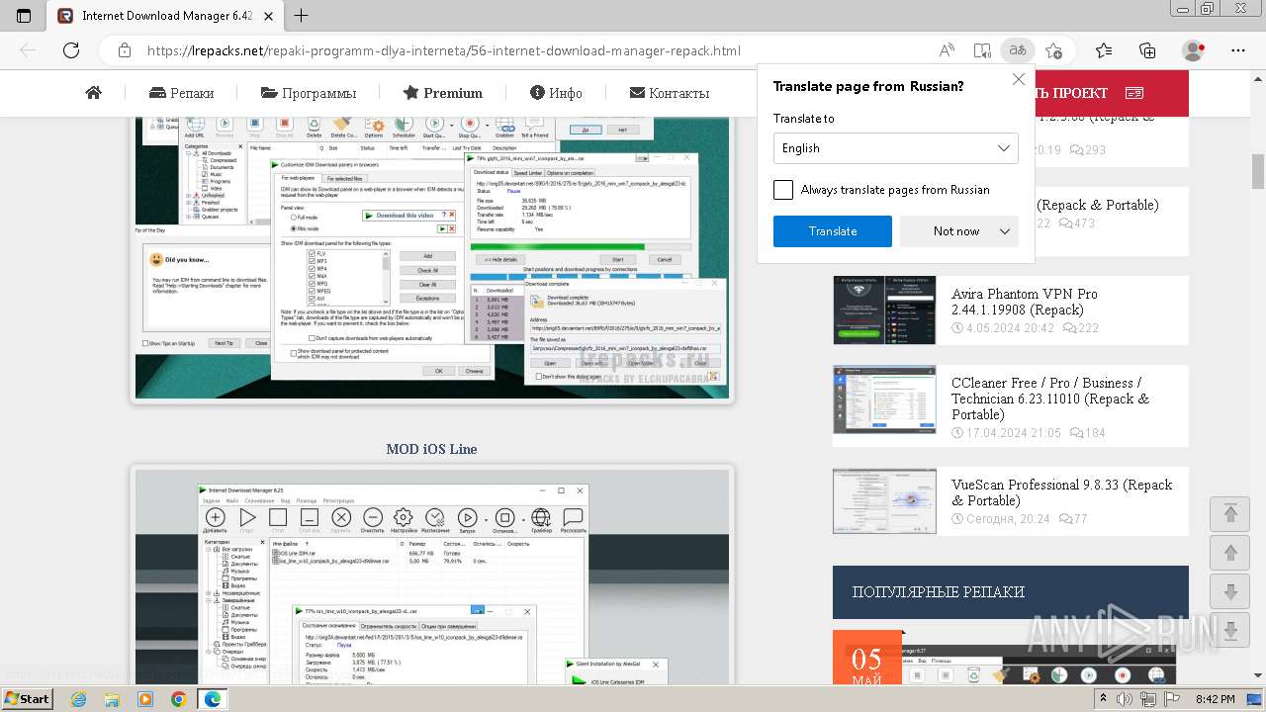Screen dimensions: 1266x712
Task: Open File Explorer folder on taskbar
Action: [112, 699]
